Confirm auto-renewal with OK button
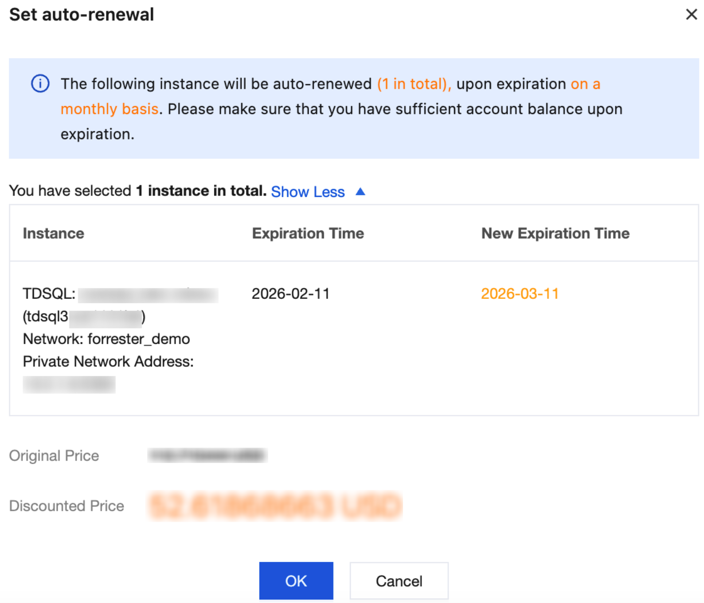The width and height of the screenshot is (704, 603). pos(296,581)
